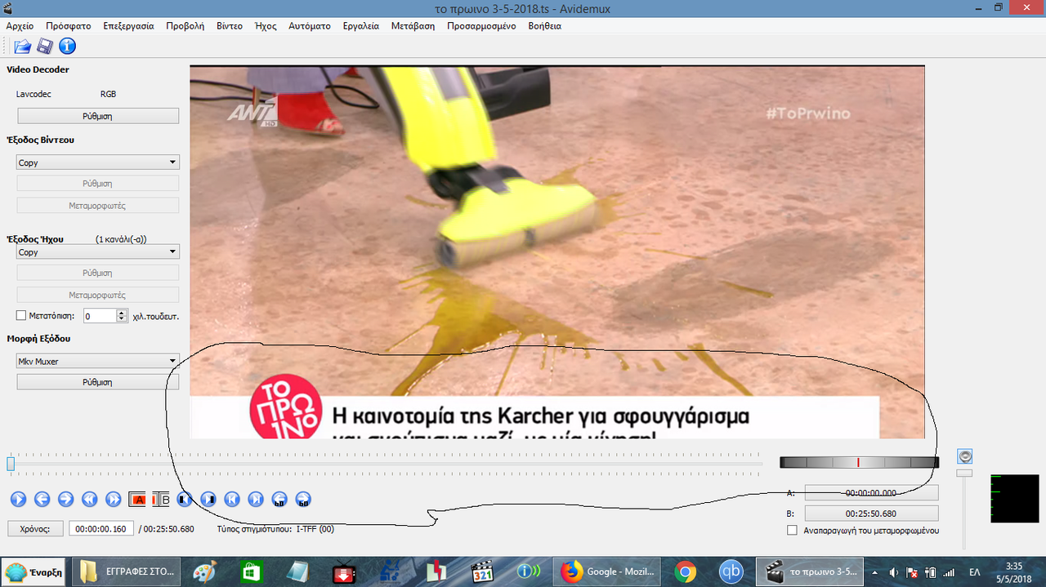
Task: Open Google Chrome taskbar icon
Action: [686, 572]
